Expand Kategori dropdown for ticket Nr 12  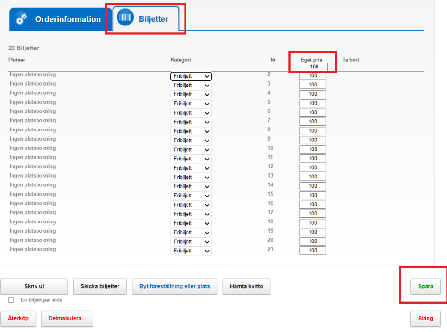tap(191, 168)
